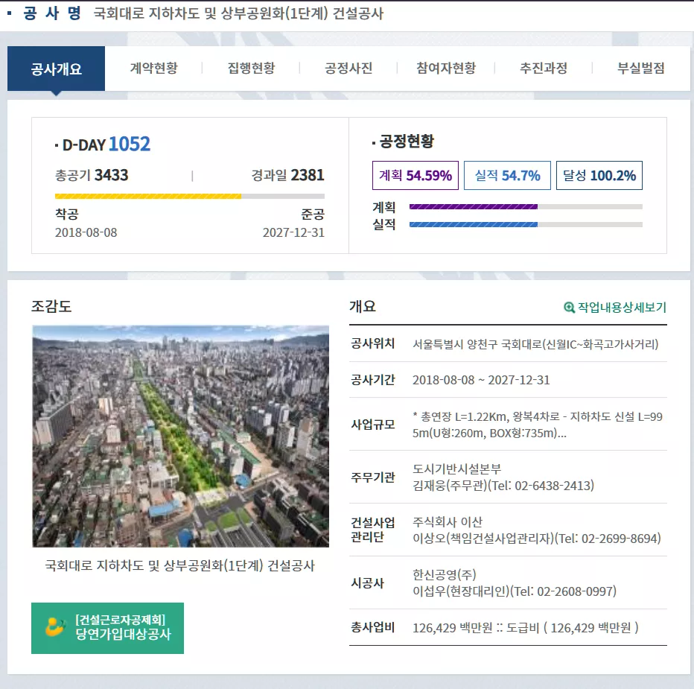Select the D-DAY 1052 value
The height and width of the screenshot is (689, 694).
click(x=130, y=144)
